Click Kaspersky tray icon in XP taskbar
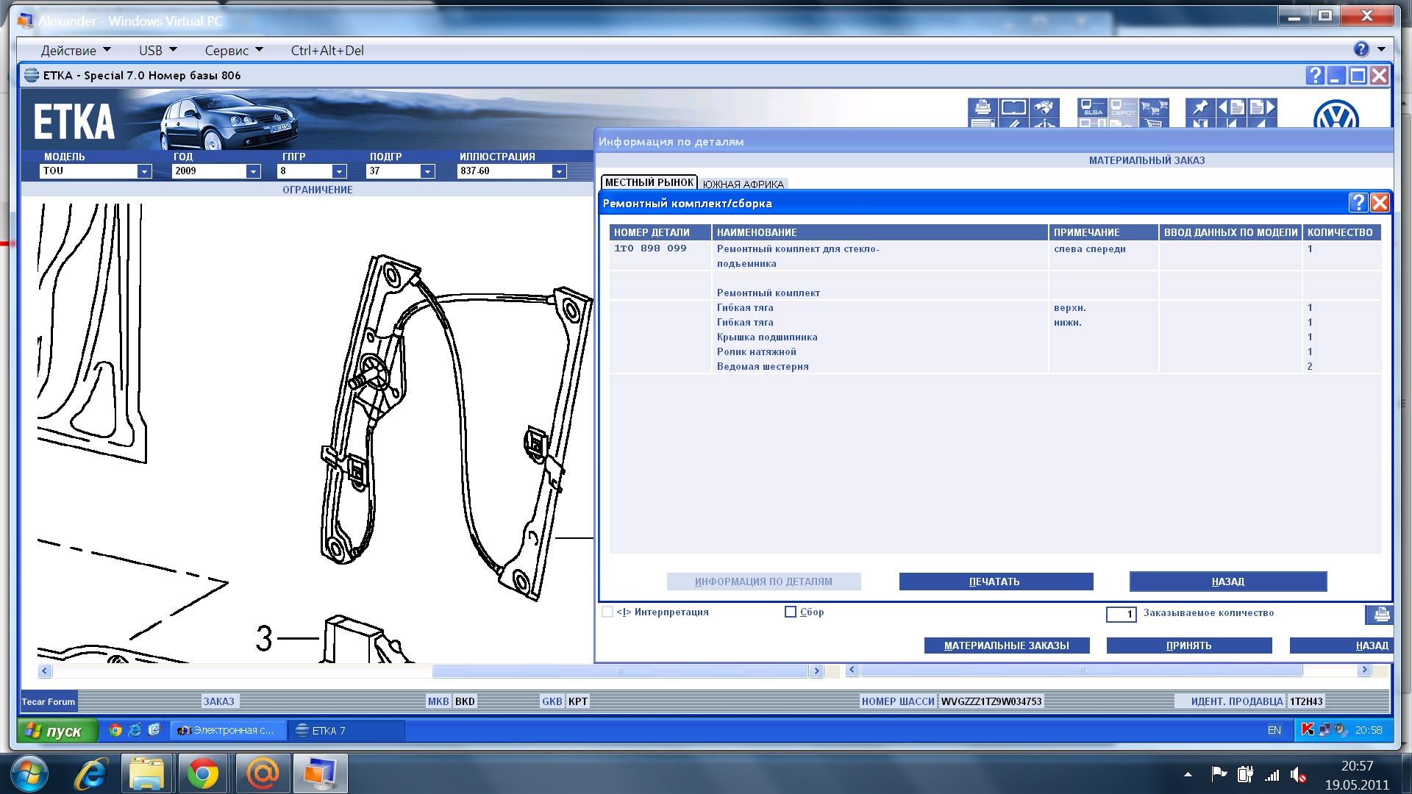 (x=1308, y=730)
